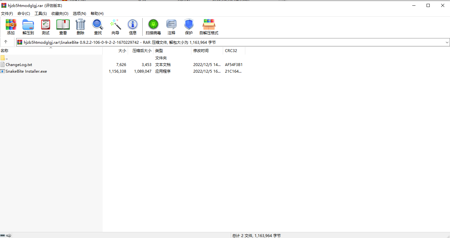Select the SnakeBite Installer.exe file name
The height and width of the screenshot is (238, 450).
(x=26, y=71)
